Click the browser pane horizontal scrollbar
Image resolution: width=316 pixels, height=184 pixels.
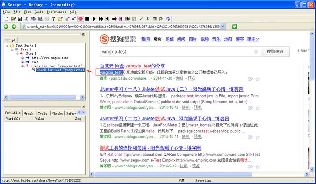174,174
